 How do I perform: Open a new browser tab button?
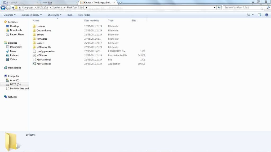tap(121, 3)
